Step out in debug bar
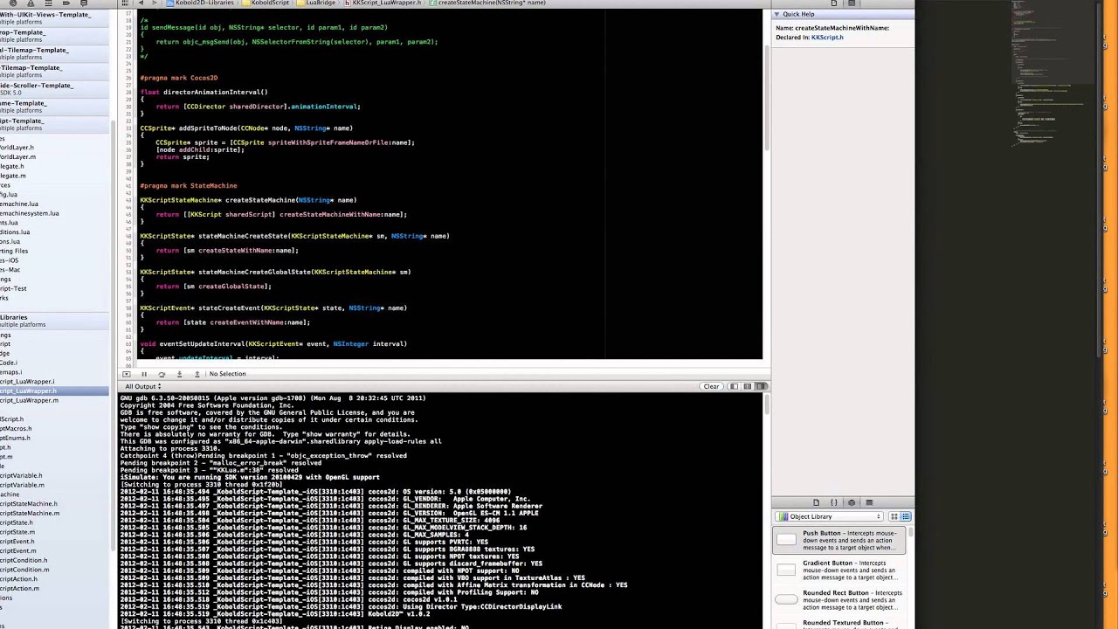The height and width of the screenshot is (629, 1118). [x=197, y=374]
